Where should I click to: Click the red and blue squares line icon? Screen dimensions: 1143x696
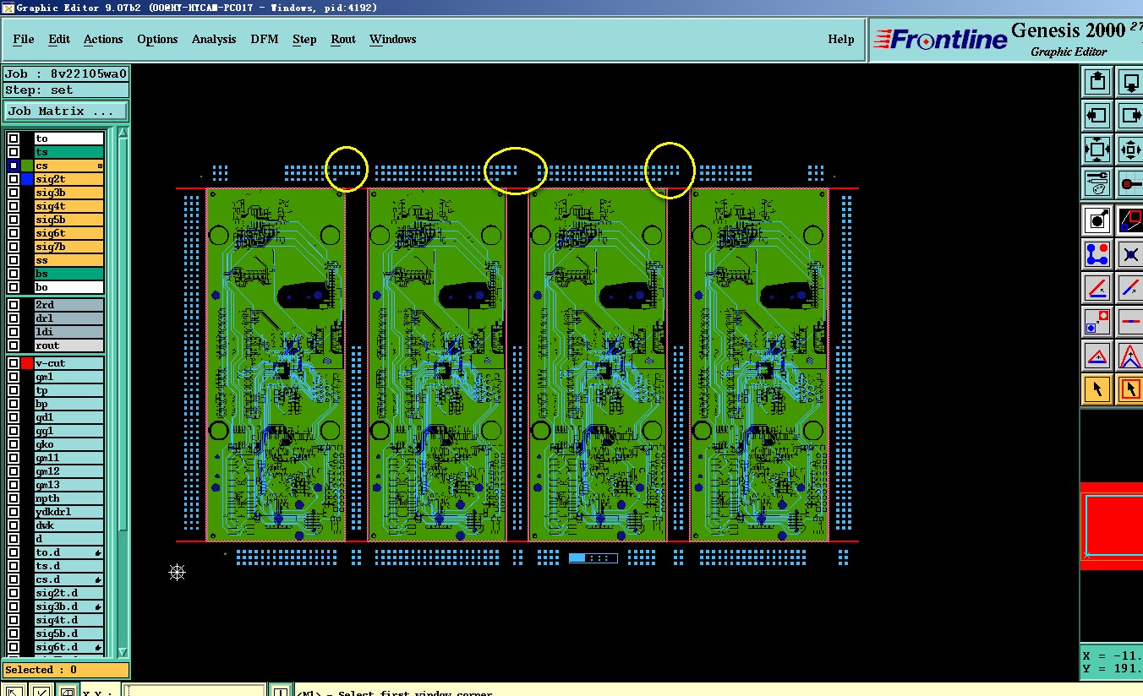pos(1130,220)
